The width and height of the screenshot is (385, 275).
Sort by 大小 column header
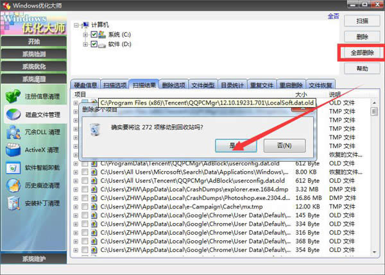click(301, 94)
